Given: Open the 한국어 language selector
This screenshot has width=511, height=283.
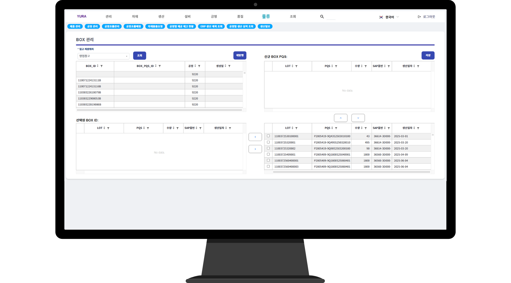Looking at the screenshot, I should coord(389,17).
